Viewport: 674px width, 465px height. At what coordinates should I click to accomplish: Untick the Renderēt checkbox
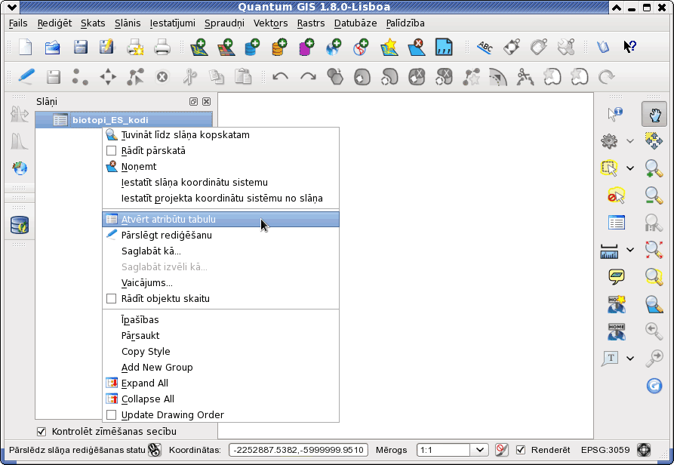coord(521,450)
